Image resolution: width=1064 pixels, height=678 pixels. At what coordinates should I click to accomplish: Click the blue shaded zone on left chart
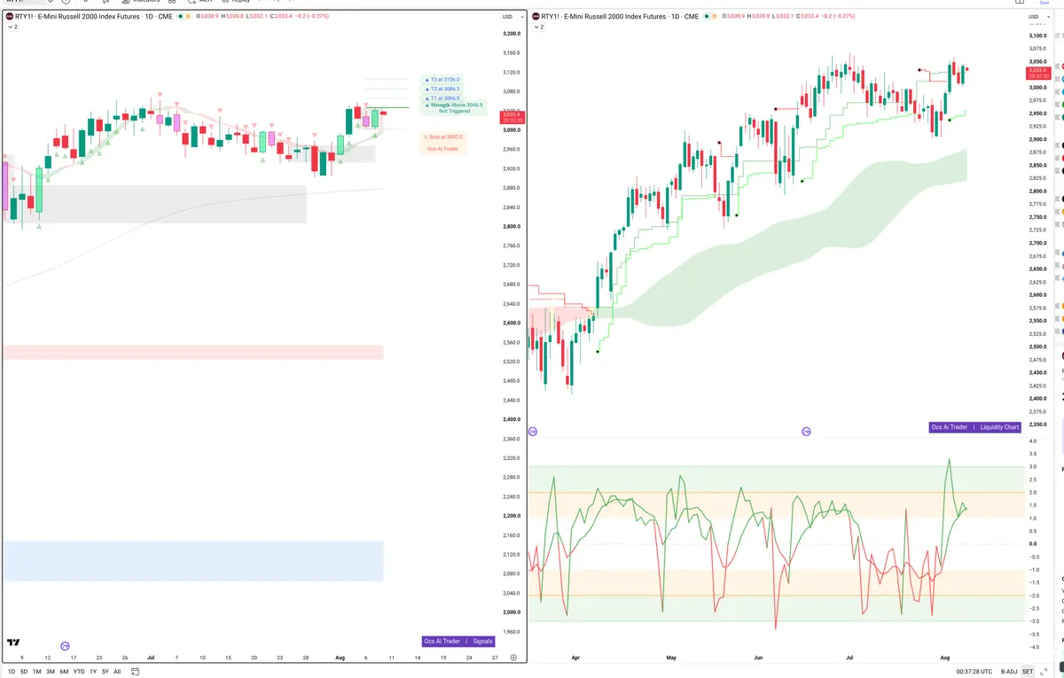[x=193, y=561]
